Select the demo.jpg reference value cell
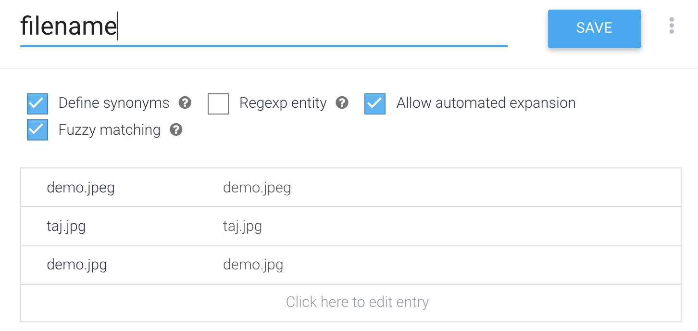 coord(77,265)
